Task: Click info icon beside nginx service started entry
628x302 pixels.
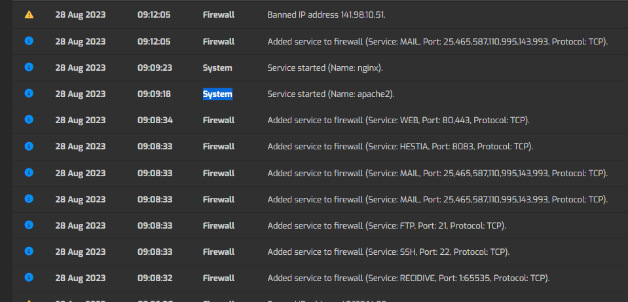Action: click(29, 67)
